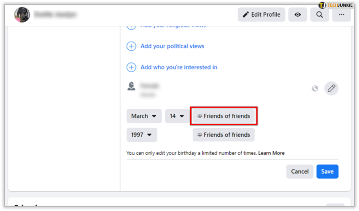Screen dimensions: 359x211
Task: Click the plus icon for political views
Action: tap(131, 46)
